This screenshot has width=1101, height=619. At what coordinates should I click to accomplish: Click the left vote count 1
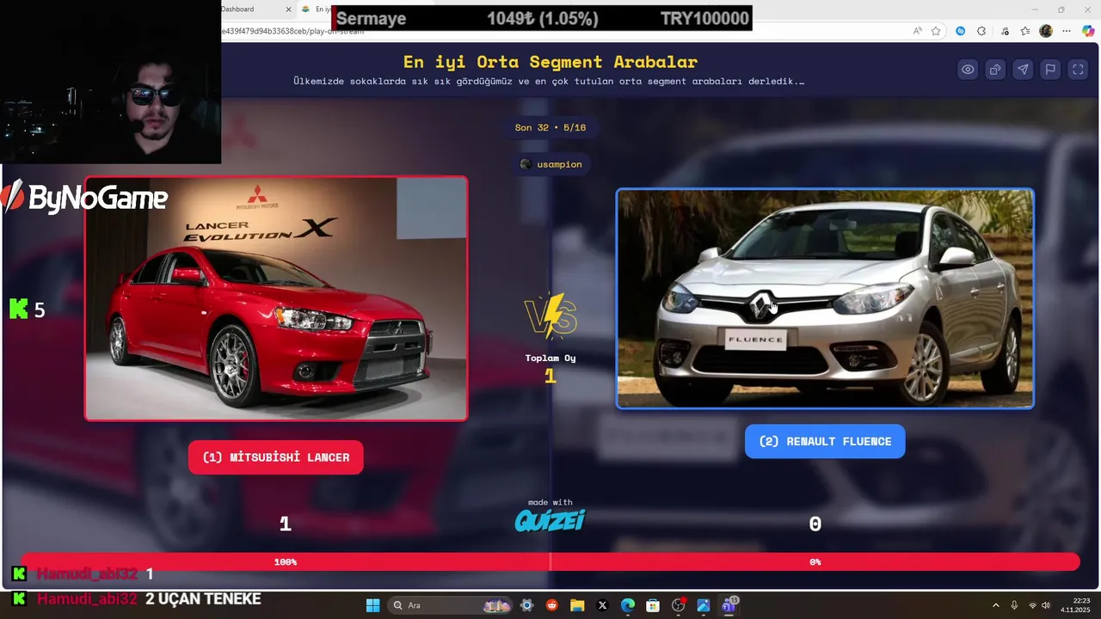286,524
